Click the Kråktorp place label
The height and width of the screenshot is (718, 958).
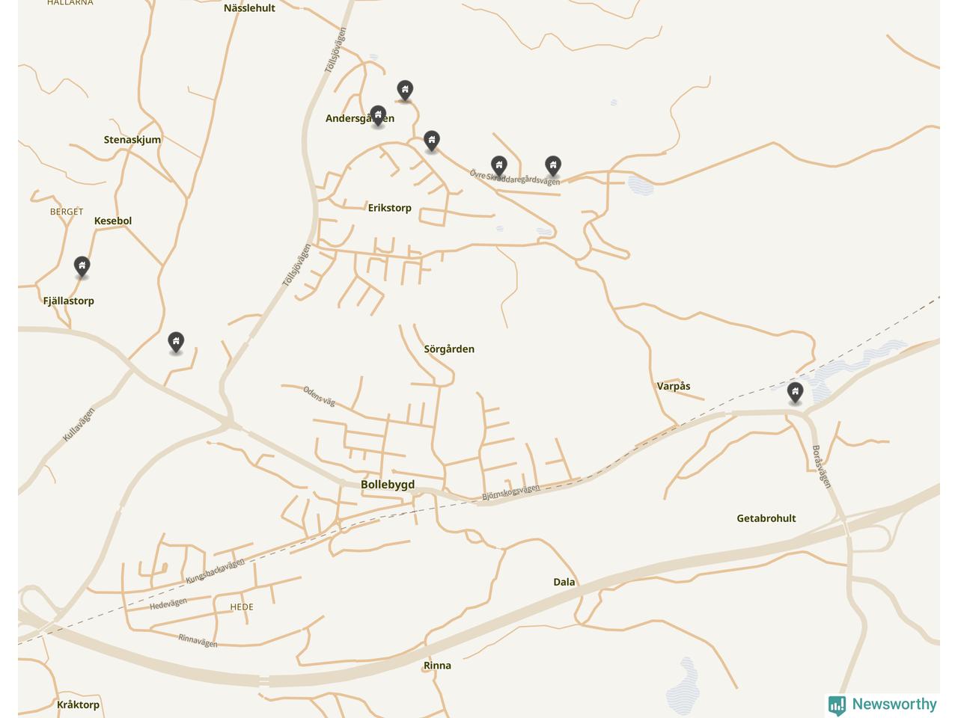pos(78,705)
